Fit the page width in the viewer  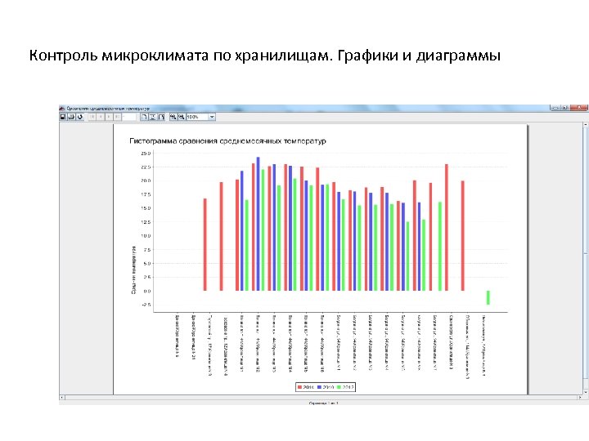pos(161,117)
